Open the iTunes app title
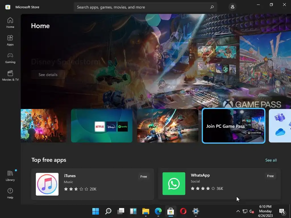The image size is (291, 218). point(70,176)
